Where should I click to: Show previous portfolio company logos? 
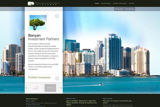(26, 88)
